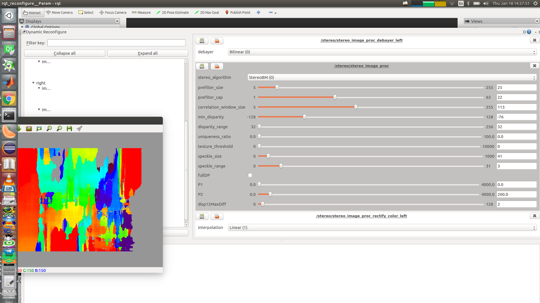Select the Publish Point tool
540x303 pixels.
pyautogui.click(x=238, y=13)
